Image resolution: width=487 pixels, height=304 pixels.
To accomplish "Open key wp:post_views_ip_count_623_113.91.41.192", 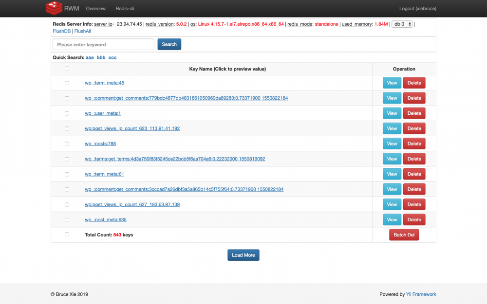I will [132, 128].
